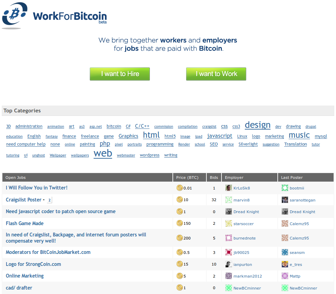
Task: Click bootmii's green avatar icon
Action: pos(285,188)
